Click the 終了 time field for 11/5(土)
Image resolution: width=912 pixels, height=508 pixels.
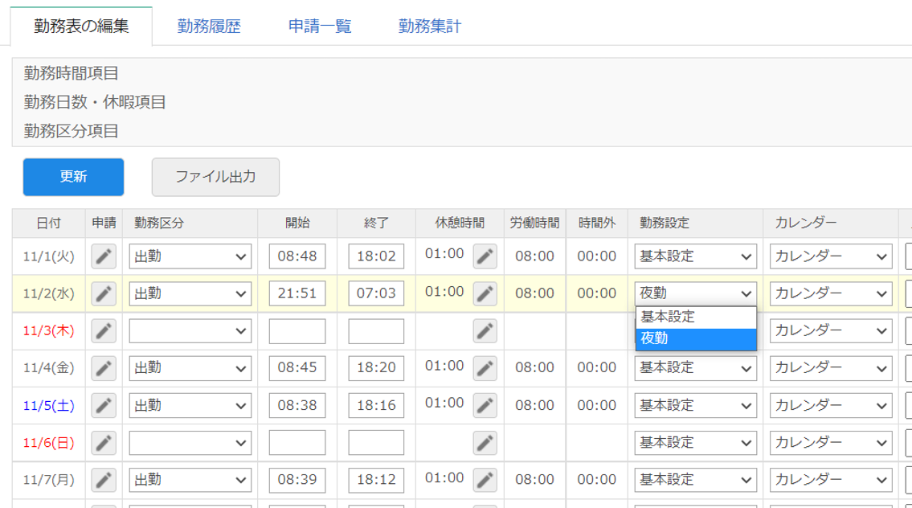[x=375, y=405]
